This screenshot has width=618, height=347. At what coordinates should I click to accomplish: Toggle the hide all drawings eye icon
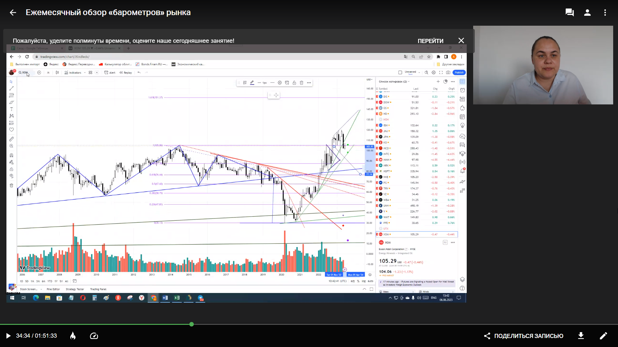click(12, 176)
